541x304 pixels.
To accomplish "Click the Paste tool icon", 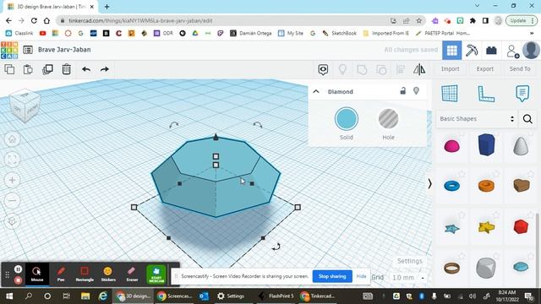I will [28, 69].
